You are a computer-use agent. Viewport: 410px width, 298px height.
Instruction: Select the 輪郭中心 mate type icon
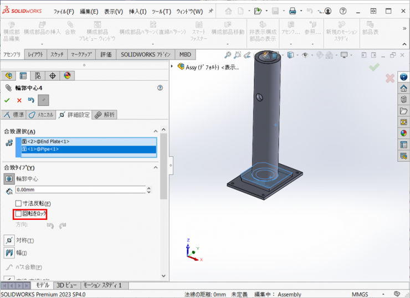(9, 179)
